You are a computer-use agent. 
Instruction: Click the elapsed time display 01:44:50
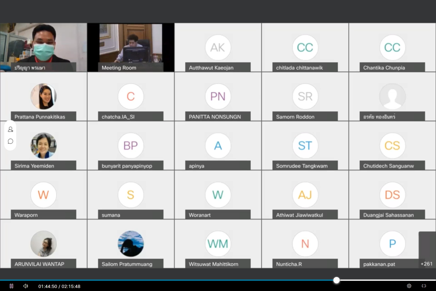click(x=48, y=286)
